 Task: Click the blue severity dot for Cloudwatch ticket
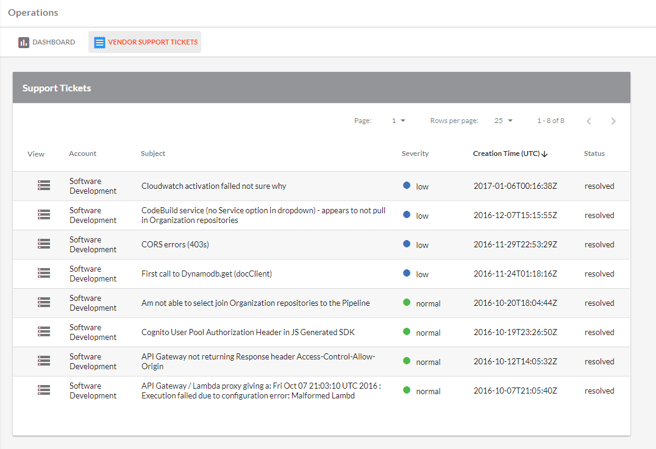point(407,185)
